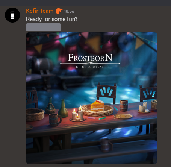Open the Kefir Team avatar profile
Viewport: 171px width, 167px height.
[x=12, y=15]
